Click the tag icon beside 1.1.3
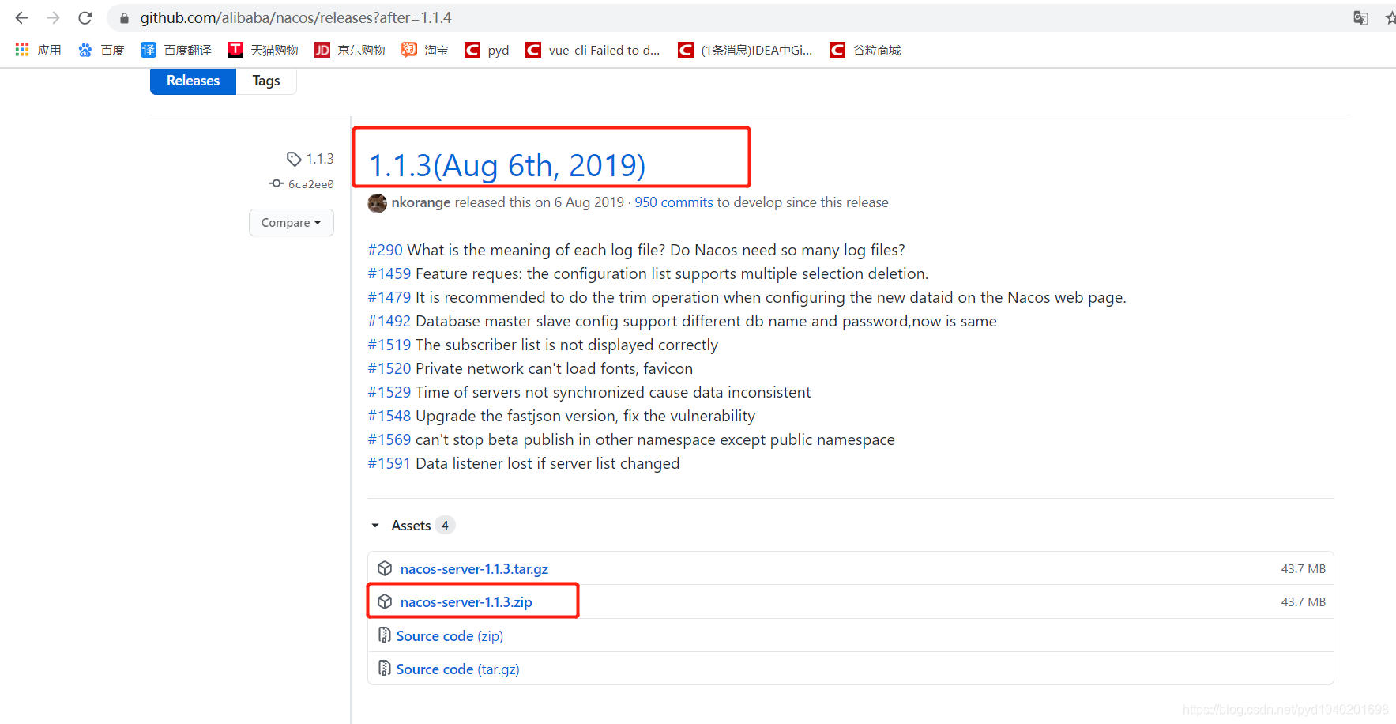Viewport: 1396px width, 724px height. (294, 159)
